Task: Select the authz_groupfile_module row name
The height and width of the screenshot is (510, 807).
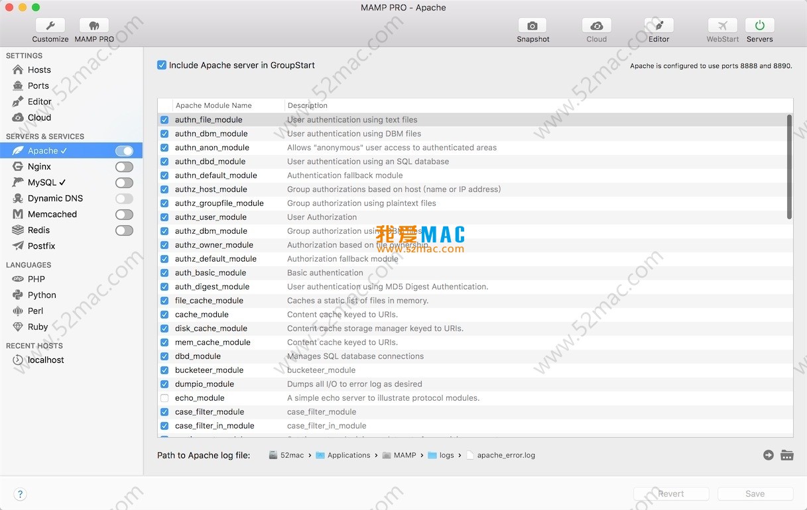Action: pyautogui.click(x=219, y=203)
